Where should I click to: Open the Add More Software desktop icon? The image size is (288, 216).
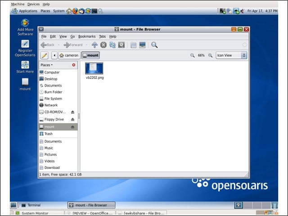coord(25,27)
